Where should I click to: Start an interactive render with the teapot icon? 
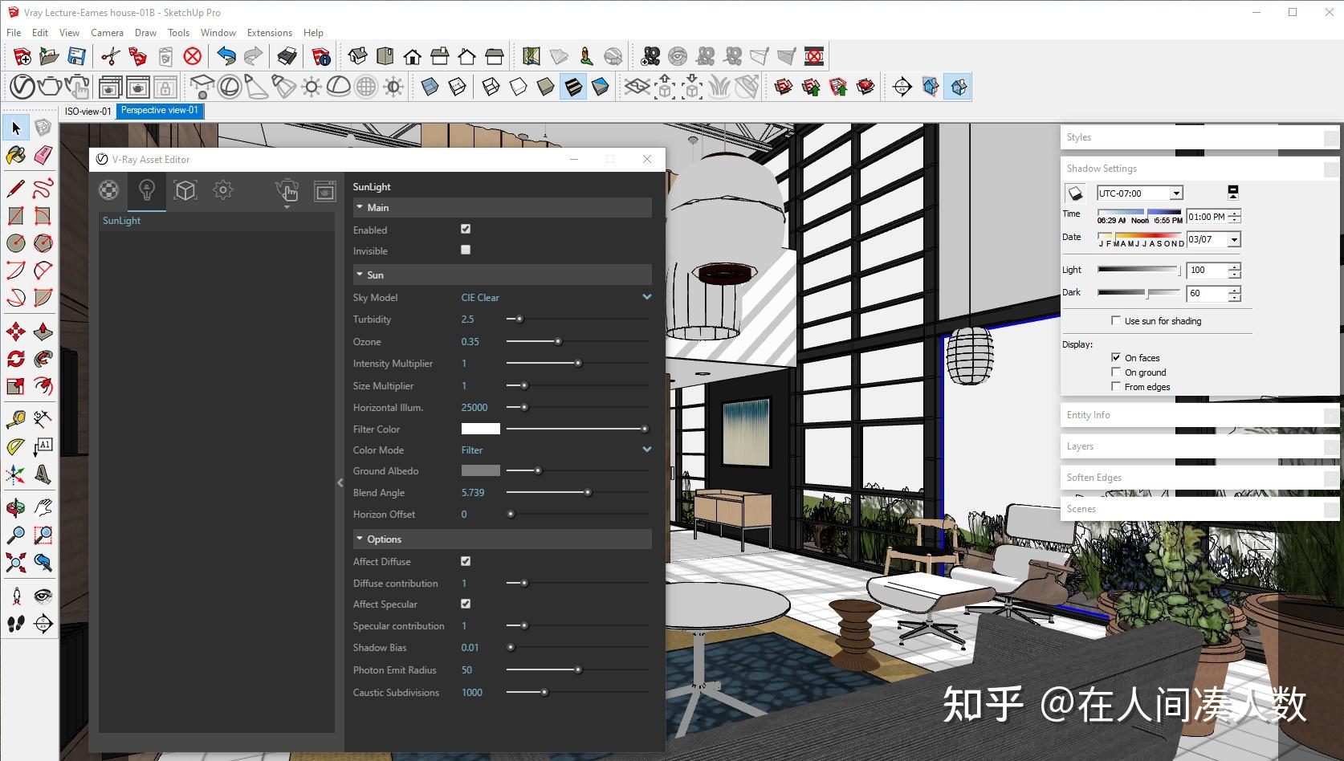pyautogui.click(x=287, y=190)
